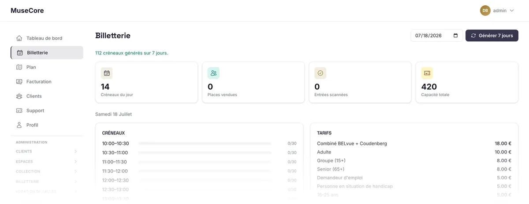Click the Places vendues users icon
Viewport: 529px width, 204px height.
point(213,73)
